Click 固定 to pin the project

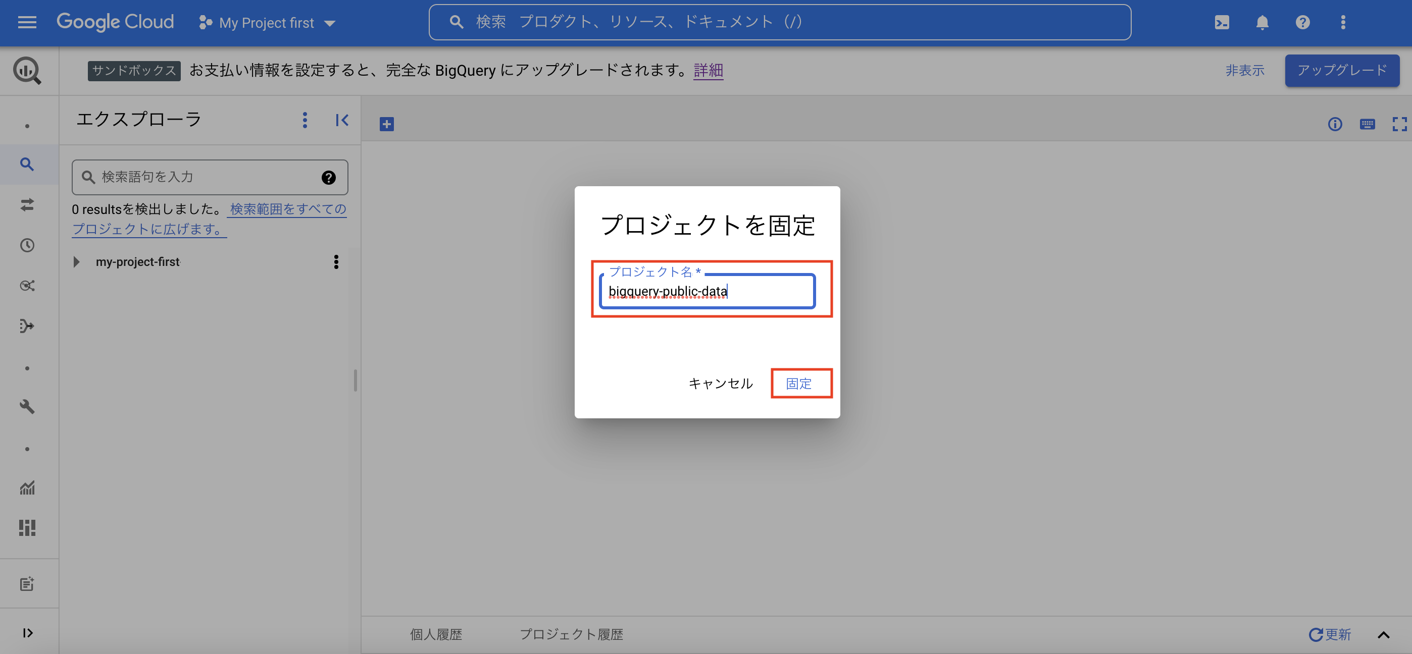tap(798, 384)
